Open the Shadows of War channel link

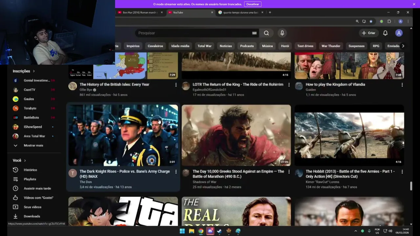coord(204,182)
